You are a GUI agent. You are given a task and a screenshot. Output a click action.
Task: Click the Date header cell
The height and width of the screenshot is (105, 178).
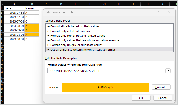point(14,8)
